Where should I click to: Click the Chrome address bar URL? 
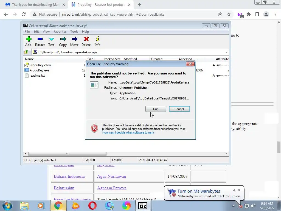point(113,14)
